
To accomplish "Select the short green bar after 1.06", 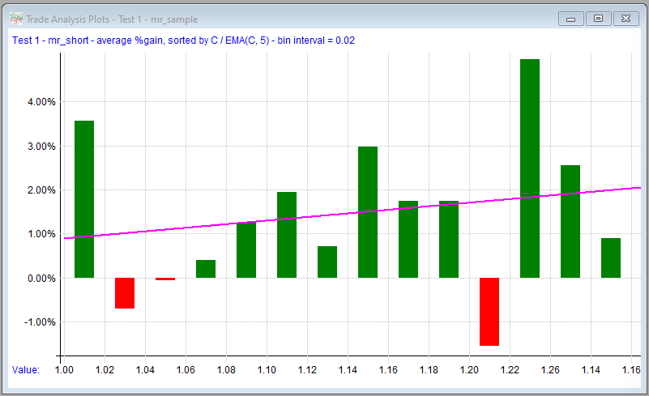I will click(206, 269).
